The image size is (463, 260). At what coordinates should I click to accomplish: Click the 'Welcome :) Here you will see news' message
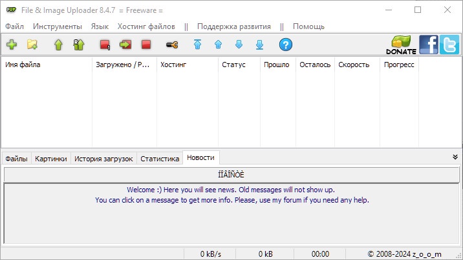click(231, 190)
